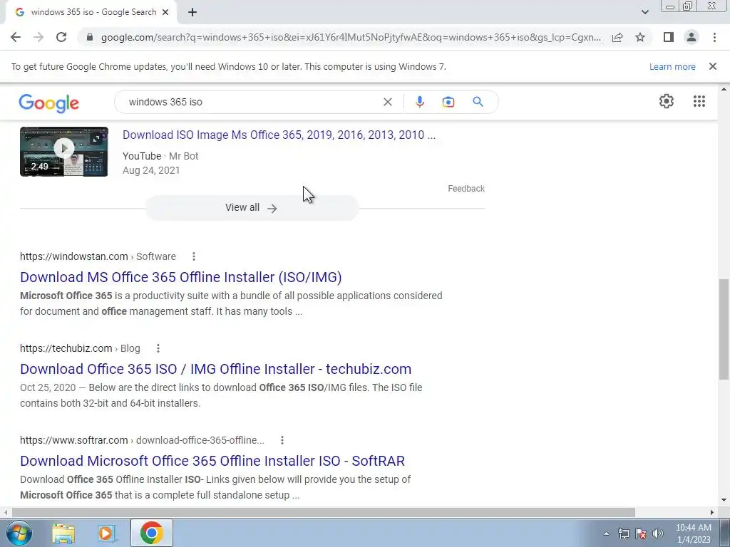Launch Windows Media Player from taskbar
The height and width of the screenshot is (547, 730).
click(107, 533)
